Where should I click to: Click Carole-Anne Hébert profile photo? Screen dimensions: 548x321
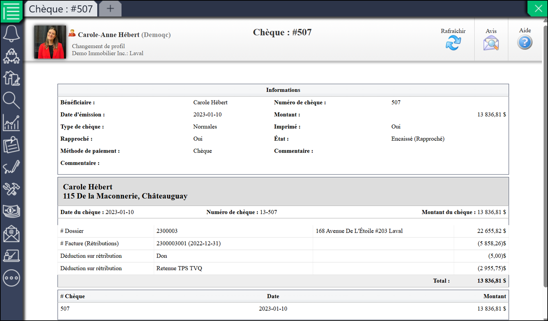coord(50,42)
